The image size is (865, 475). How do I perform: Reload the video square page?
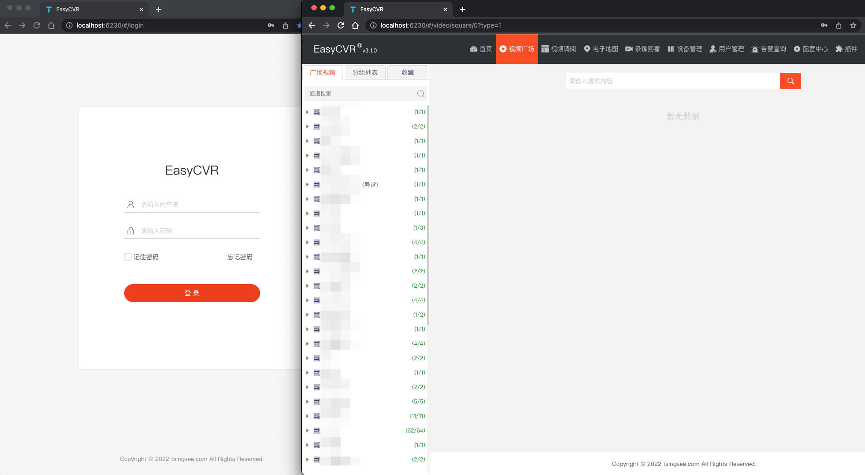click(341, 25)
